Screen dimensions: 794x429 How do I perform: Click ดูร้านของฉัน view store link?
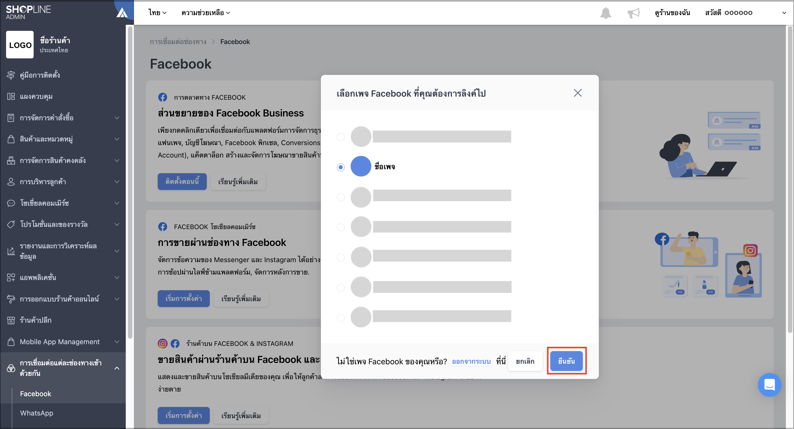(672, 13)
